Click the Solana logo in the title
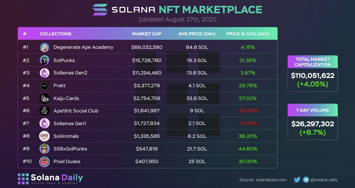 point(100,10)
